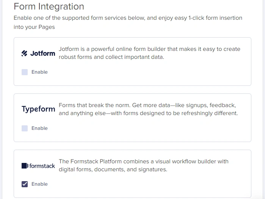Enable the Jotform integration checkbox
Viewport: 265px width, 199px height.
[25, 72]
